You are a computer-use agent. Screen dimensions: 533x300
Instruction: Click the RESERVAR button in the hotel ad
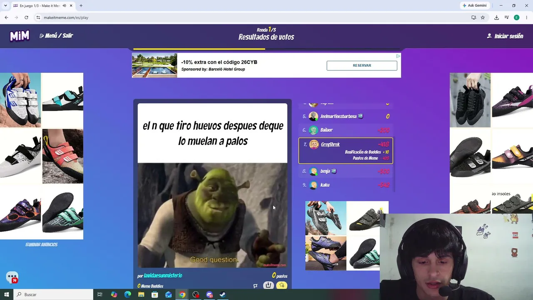click(362, 65)
